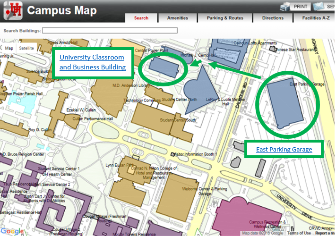The width and height of the screenshot is (336, 236).
Task: Open the University Classroom and Business Building link
Action: coord(92,62)
